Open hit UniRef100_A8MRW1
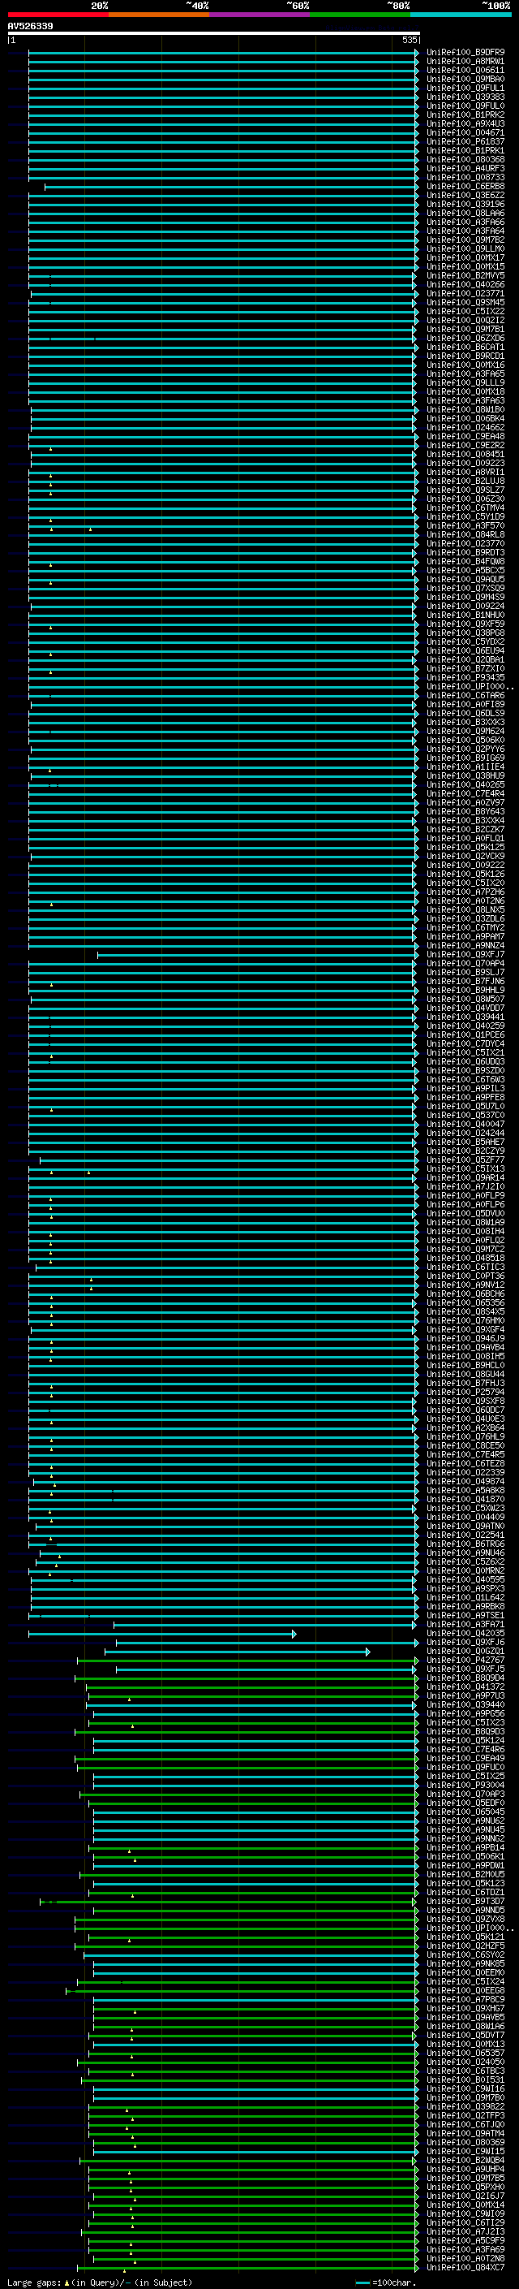Viewport: 519px width, 2289px height. (465, 62)
